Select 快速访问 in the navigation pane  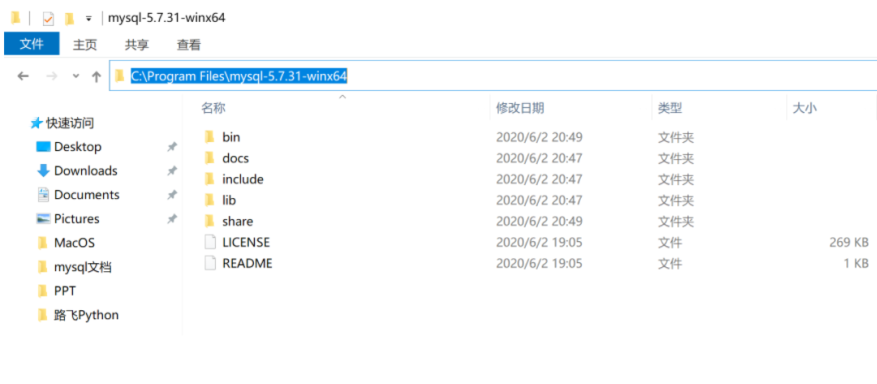[x=70, y=123]
